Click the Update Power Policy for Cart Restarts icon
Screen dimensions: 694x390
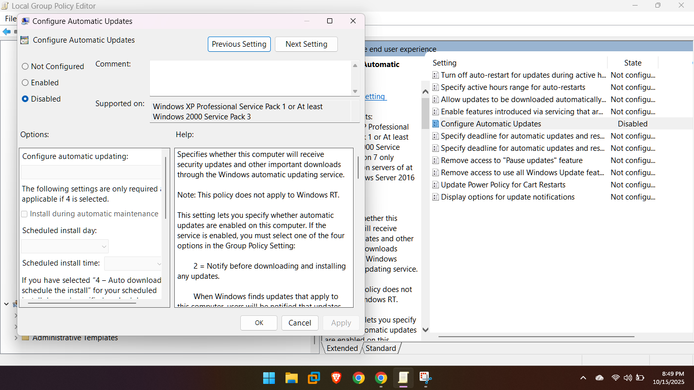click(435, 185)
